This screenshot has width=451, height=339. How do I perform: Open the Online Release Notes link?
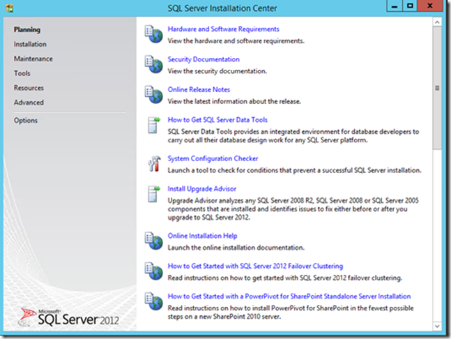tap(199, 89)
